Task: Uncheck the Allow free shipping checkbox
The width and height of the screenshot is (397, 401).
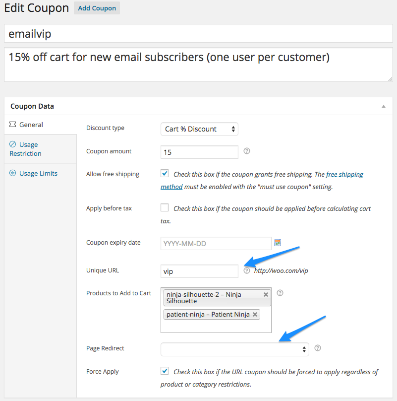Action: point(165,173)
